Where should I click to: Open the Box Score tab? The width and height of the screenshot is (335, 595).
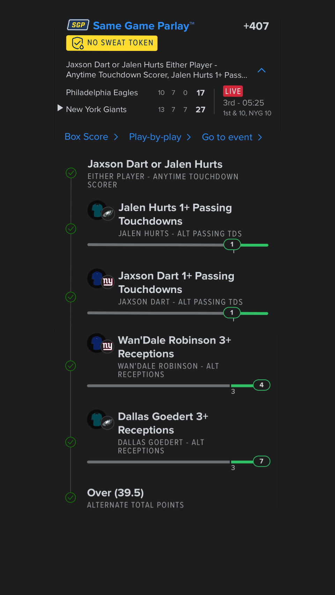[x=87, y=137]
